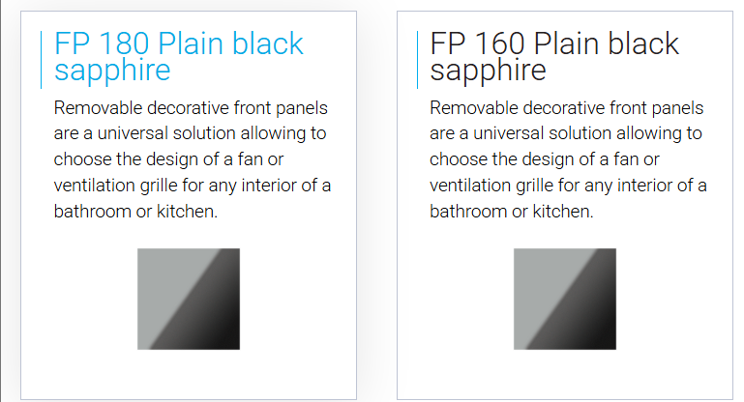The image size is (744, 402).
Task: Select the FP 180 product description paragraph
Action: pyautogui.click(x=193, y=159)
